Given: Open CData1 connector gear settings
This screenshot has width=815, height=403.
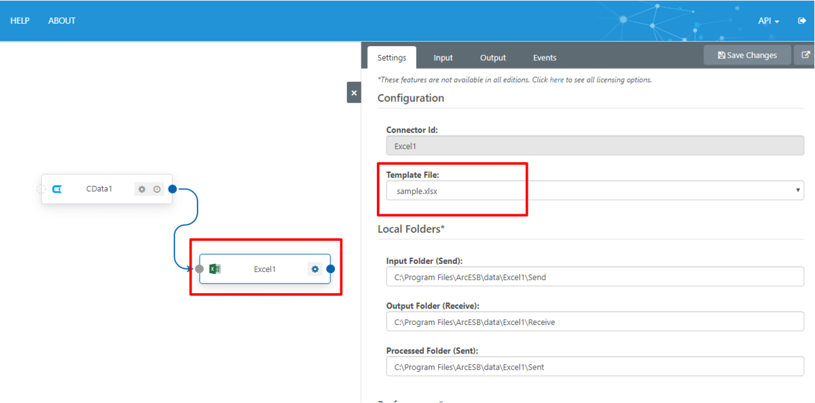Looking at the screenshot, I should tap(142, 189).
